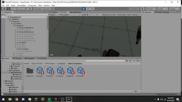Switch to Project Settings tab
182x102 pixels.
(x=162, y=12)
